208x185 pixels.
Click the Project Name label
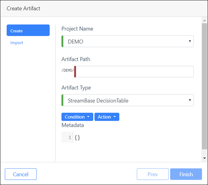[x=77, y=29]
